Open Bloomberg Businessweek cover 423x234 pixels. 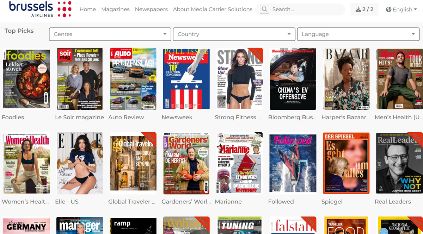pyautogui.click(x=293, y=78)
